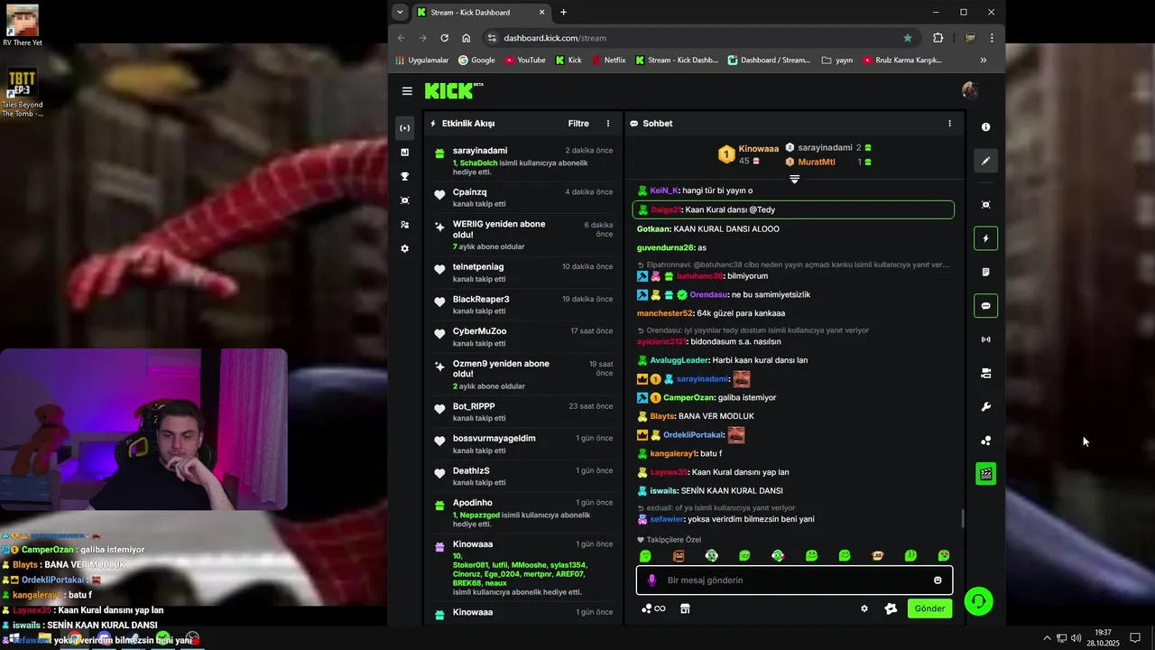The image size is (1155, 650).
Task: Open the chat settings gear icon
Action: tap(864, 608)
